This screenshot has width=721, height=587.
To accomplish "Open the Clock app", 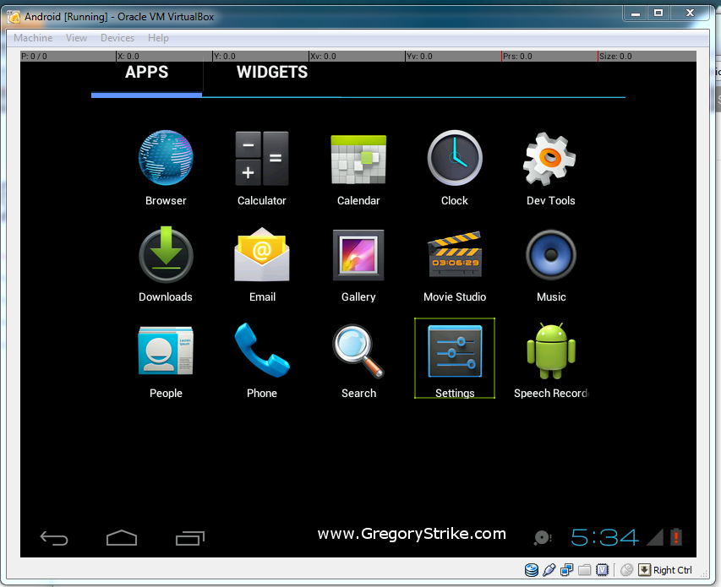I will coord(455,160).
